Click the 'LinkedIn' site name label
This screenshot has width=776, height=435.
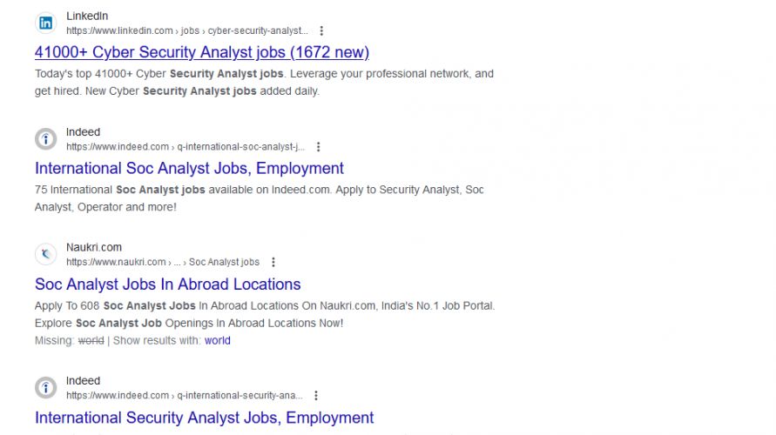[87, 17]
